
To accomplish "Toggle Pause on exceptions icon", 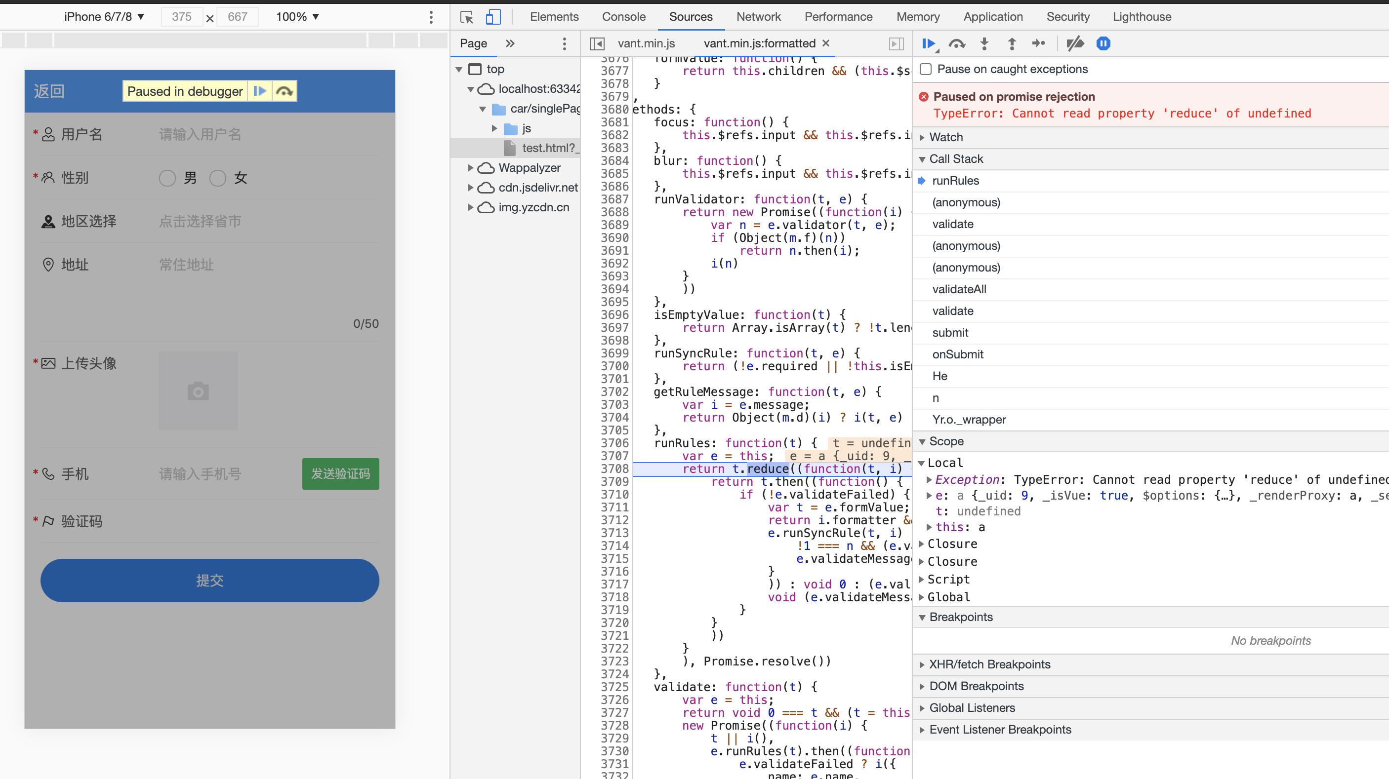I will point(1103,43).
